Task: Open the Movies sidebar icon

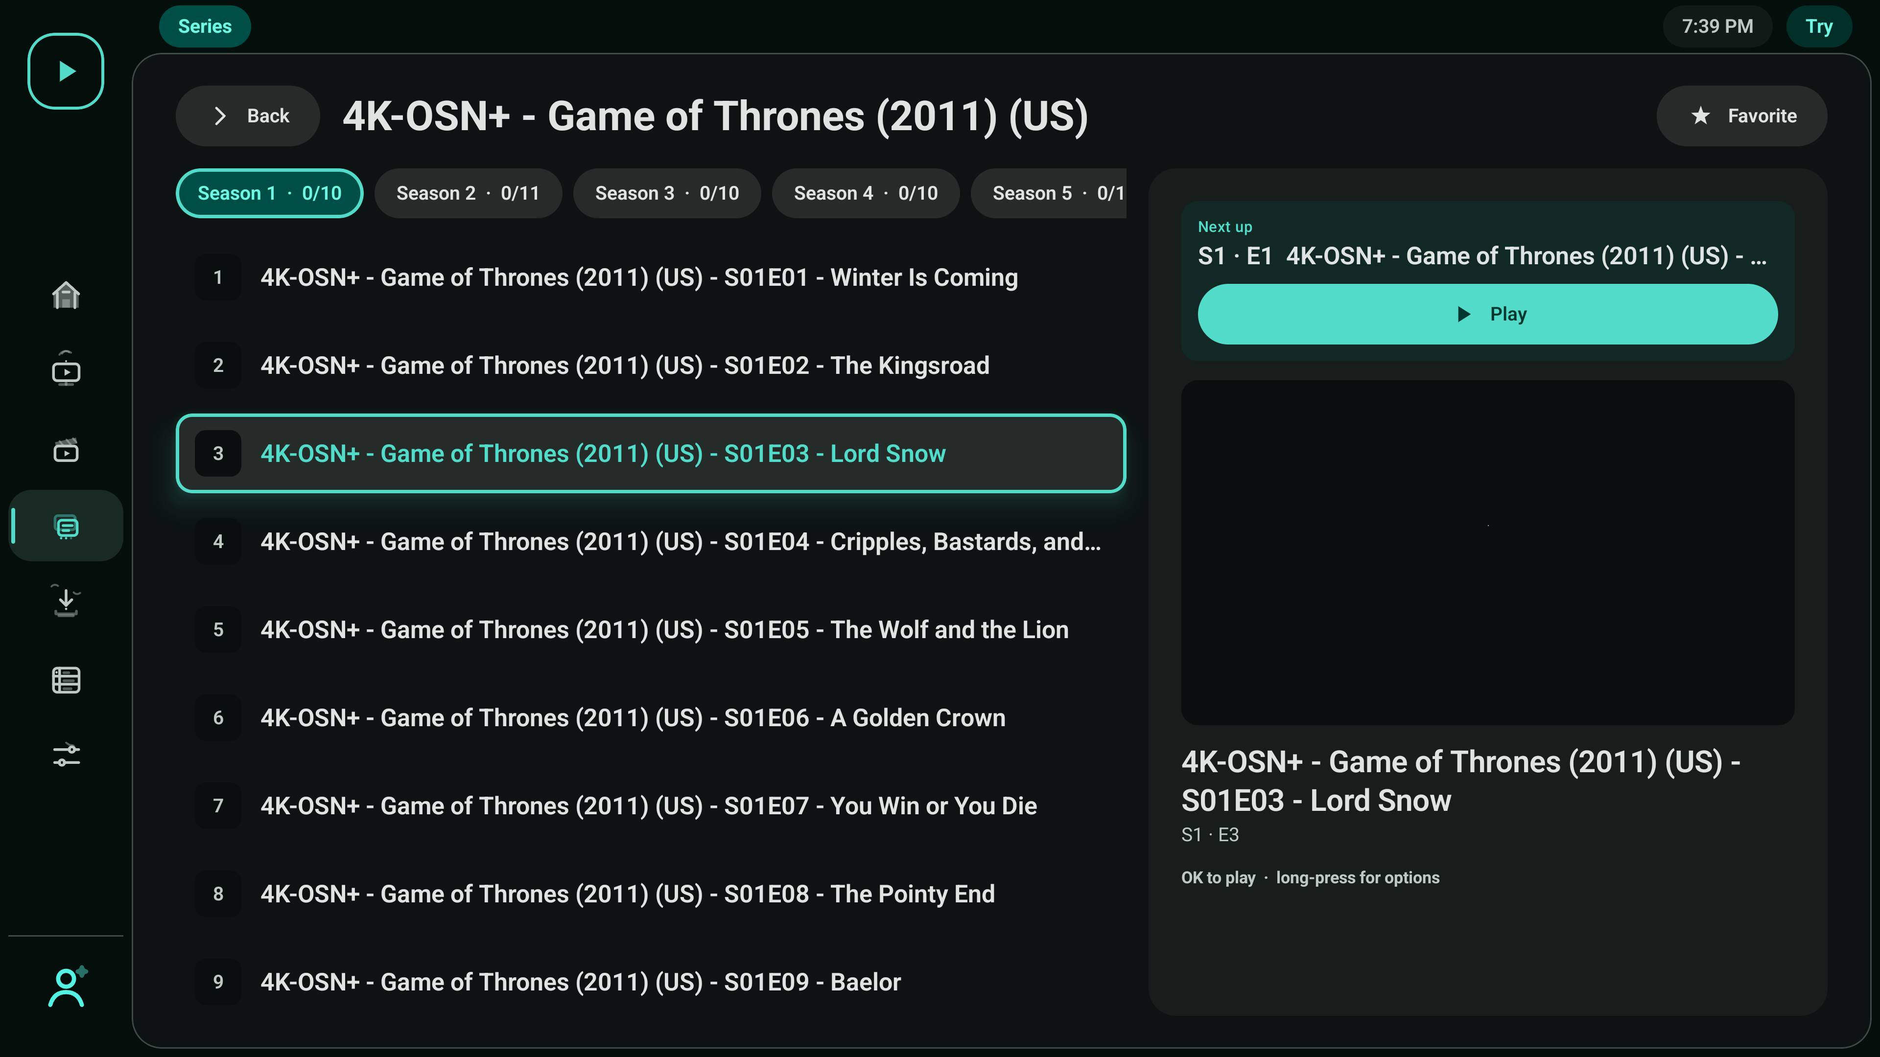Action: tap(66, 451)
